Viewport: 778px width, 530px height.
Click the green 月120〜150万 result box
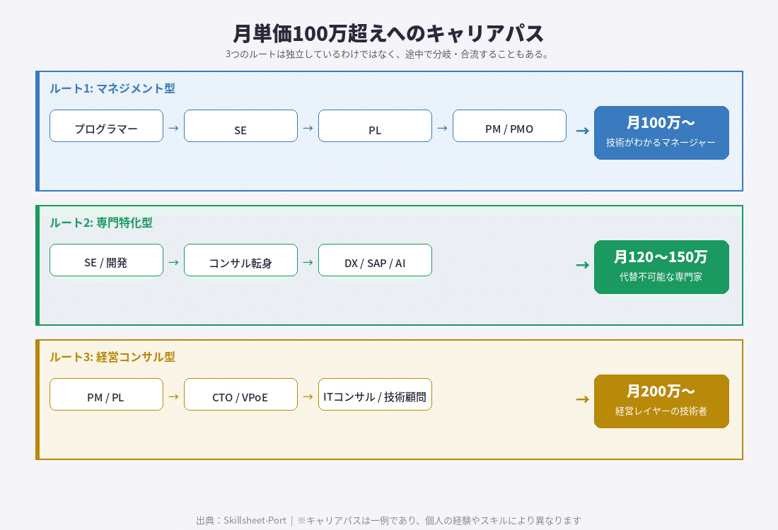[x=661, y=267]
